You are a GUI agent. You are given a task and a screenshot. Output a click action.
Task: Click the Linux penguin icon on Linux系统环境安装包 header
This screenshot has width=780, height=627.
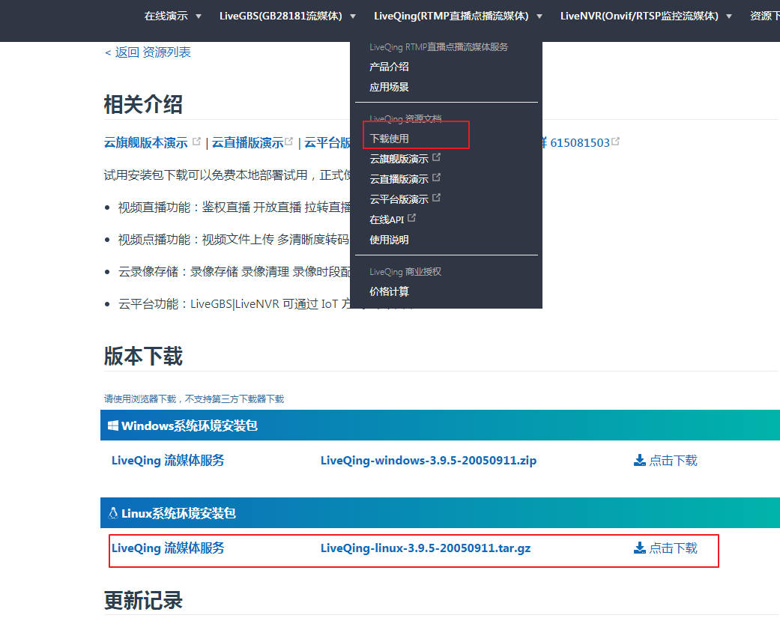[x=112, y=512]
